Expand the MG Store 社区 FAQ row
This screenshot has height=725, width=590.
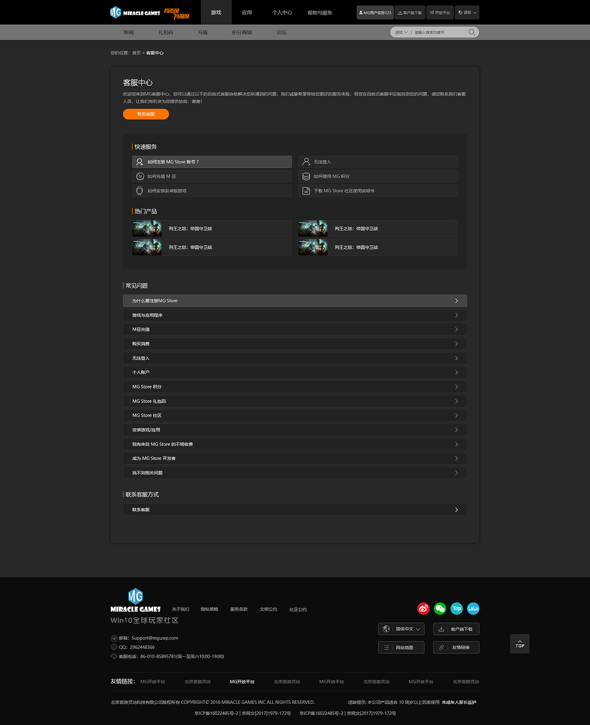[295, 415]
